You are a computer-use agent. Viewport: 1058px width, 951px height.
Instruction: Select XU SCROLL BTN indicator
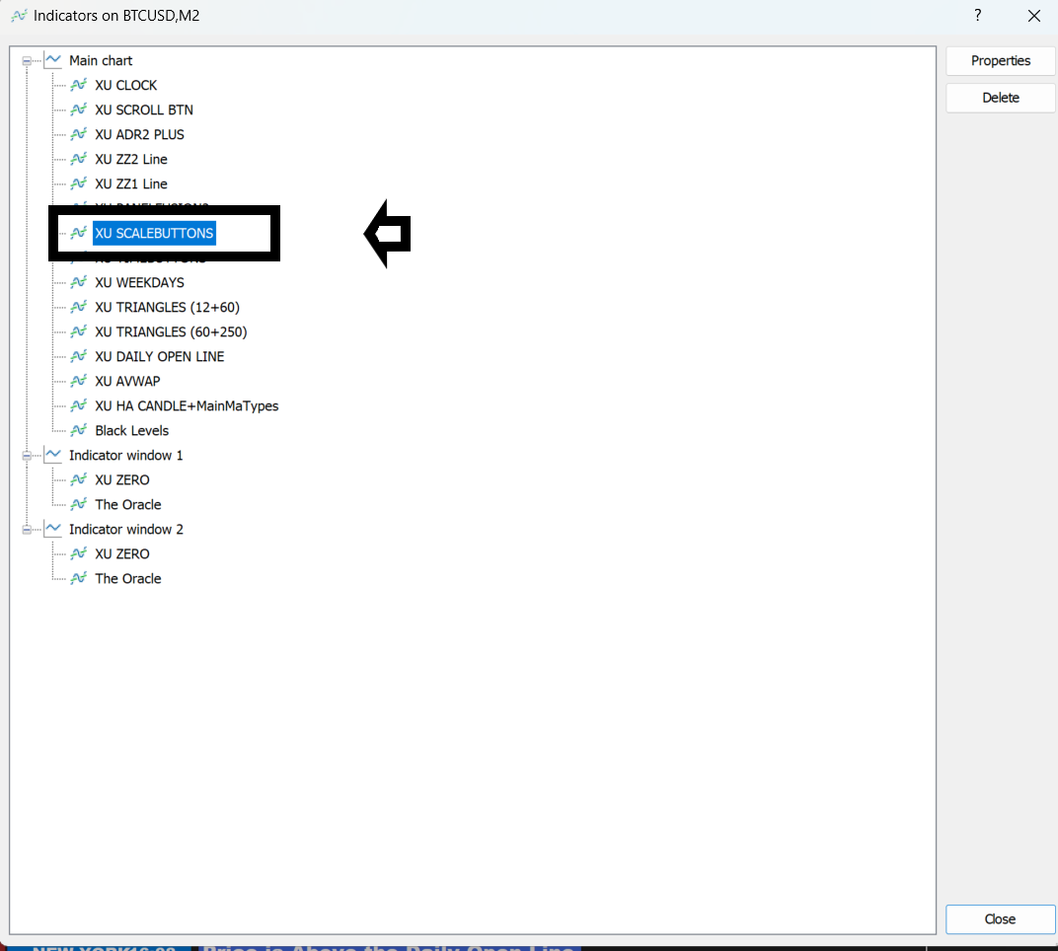144,110
